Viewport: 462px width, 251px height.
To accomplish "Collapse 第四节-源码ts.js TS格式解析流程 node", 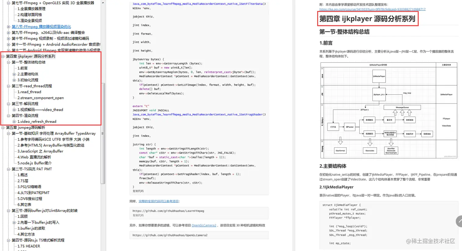I will pos(9,240).
